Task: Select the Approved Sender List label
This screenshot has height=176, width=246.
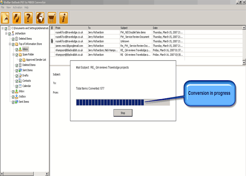Action: pyautogui.click(x=36, y=60)
